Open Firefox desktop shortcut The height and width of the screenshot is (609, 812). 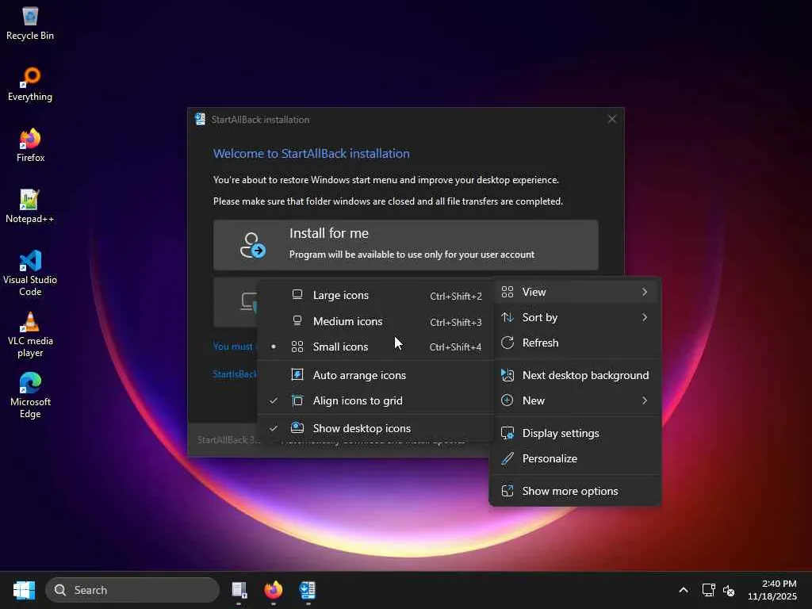point(30,145)
